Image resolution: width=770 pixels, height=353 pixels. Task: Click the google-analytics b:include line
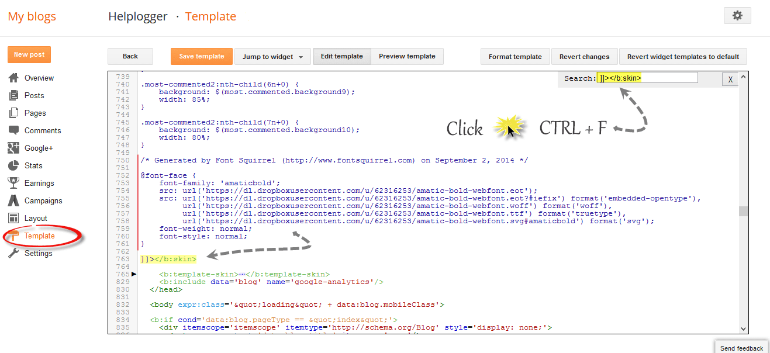[271, 282]
